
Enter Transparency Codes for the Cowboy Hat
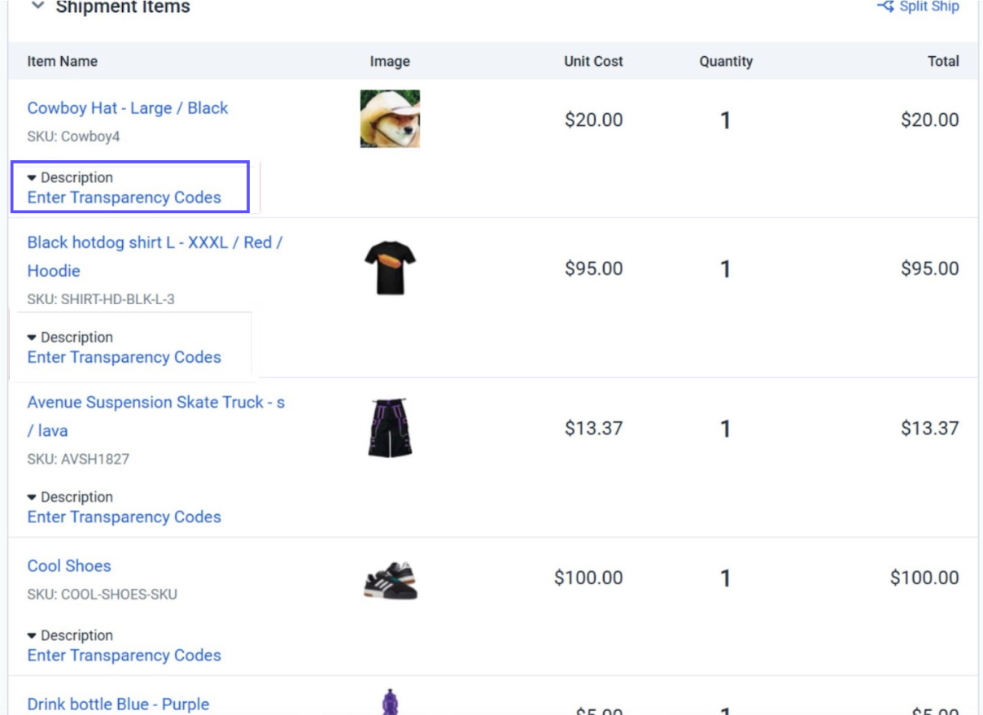(x=125, y=197)
